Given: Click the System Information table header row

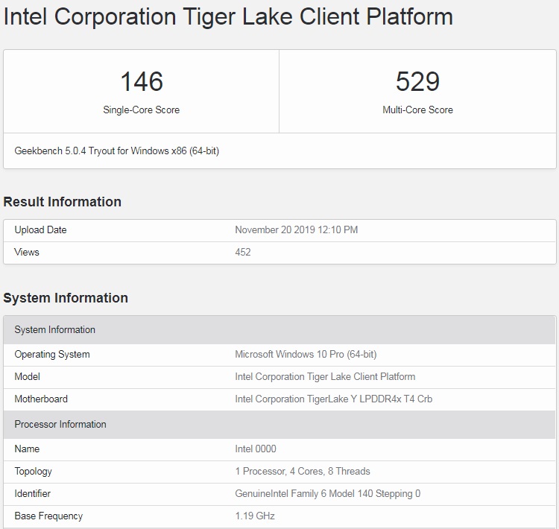Looking at the screenshot, I should tap(279, 330).
